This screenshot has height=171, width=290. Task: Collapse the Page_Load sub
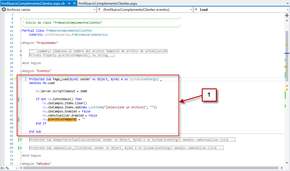click(x=21, y=79)
